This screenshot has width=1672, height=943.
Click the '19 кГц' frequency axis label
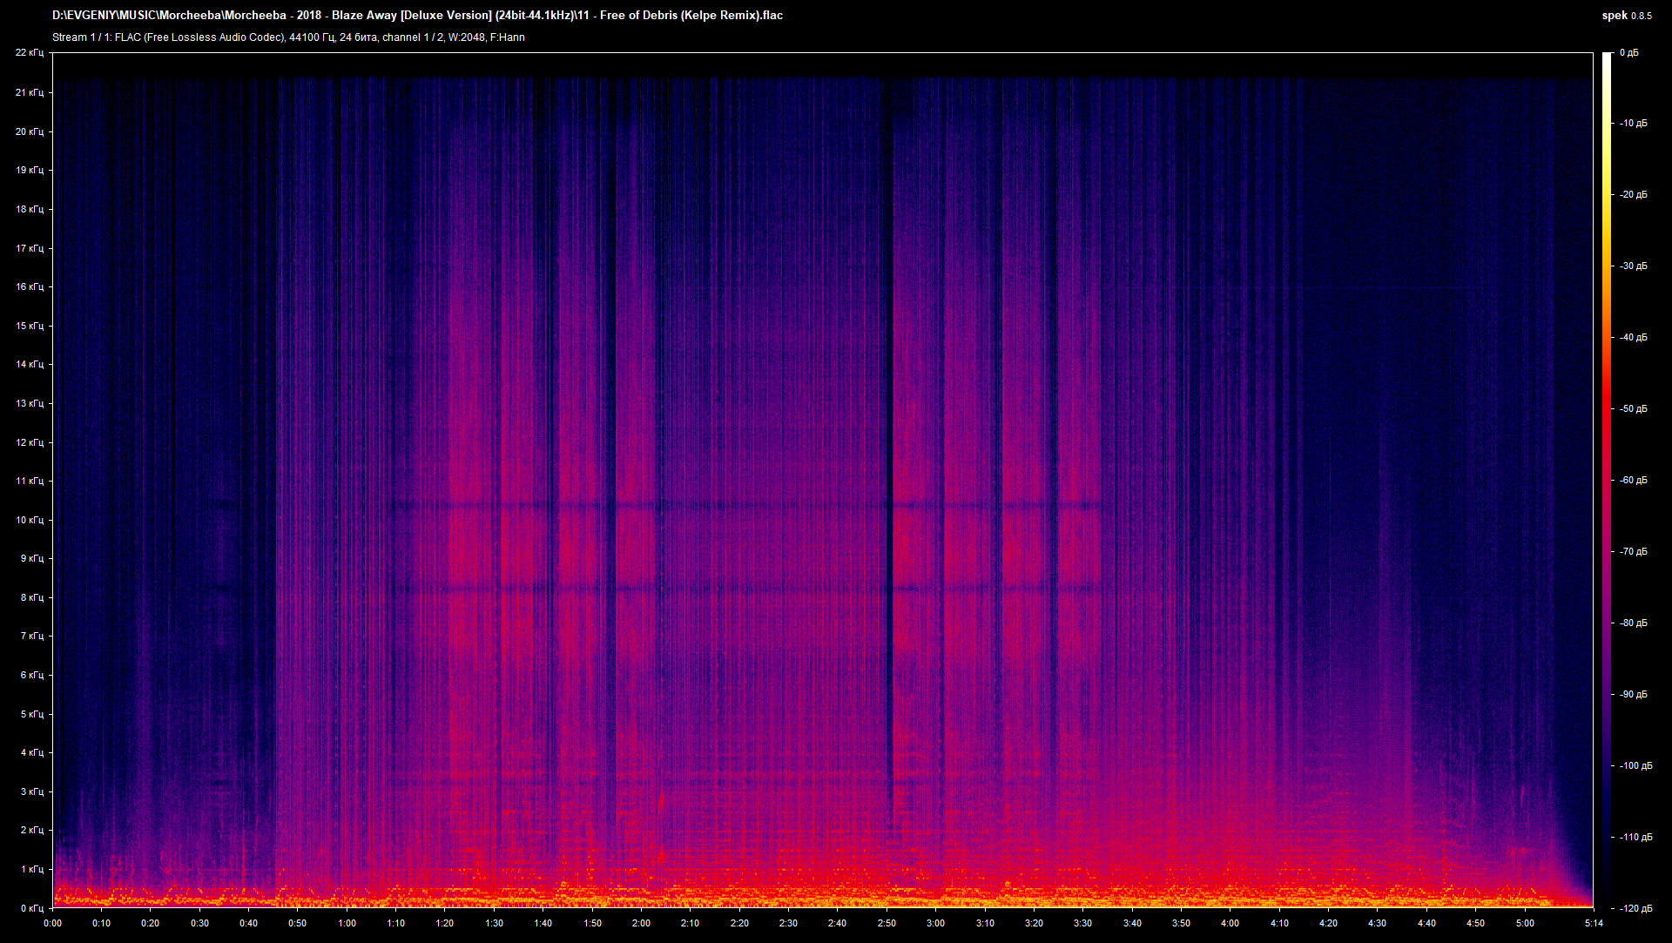point(29,170)
